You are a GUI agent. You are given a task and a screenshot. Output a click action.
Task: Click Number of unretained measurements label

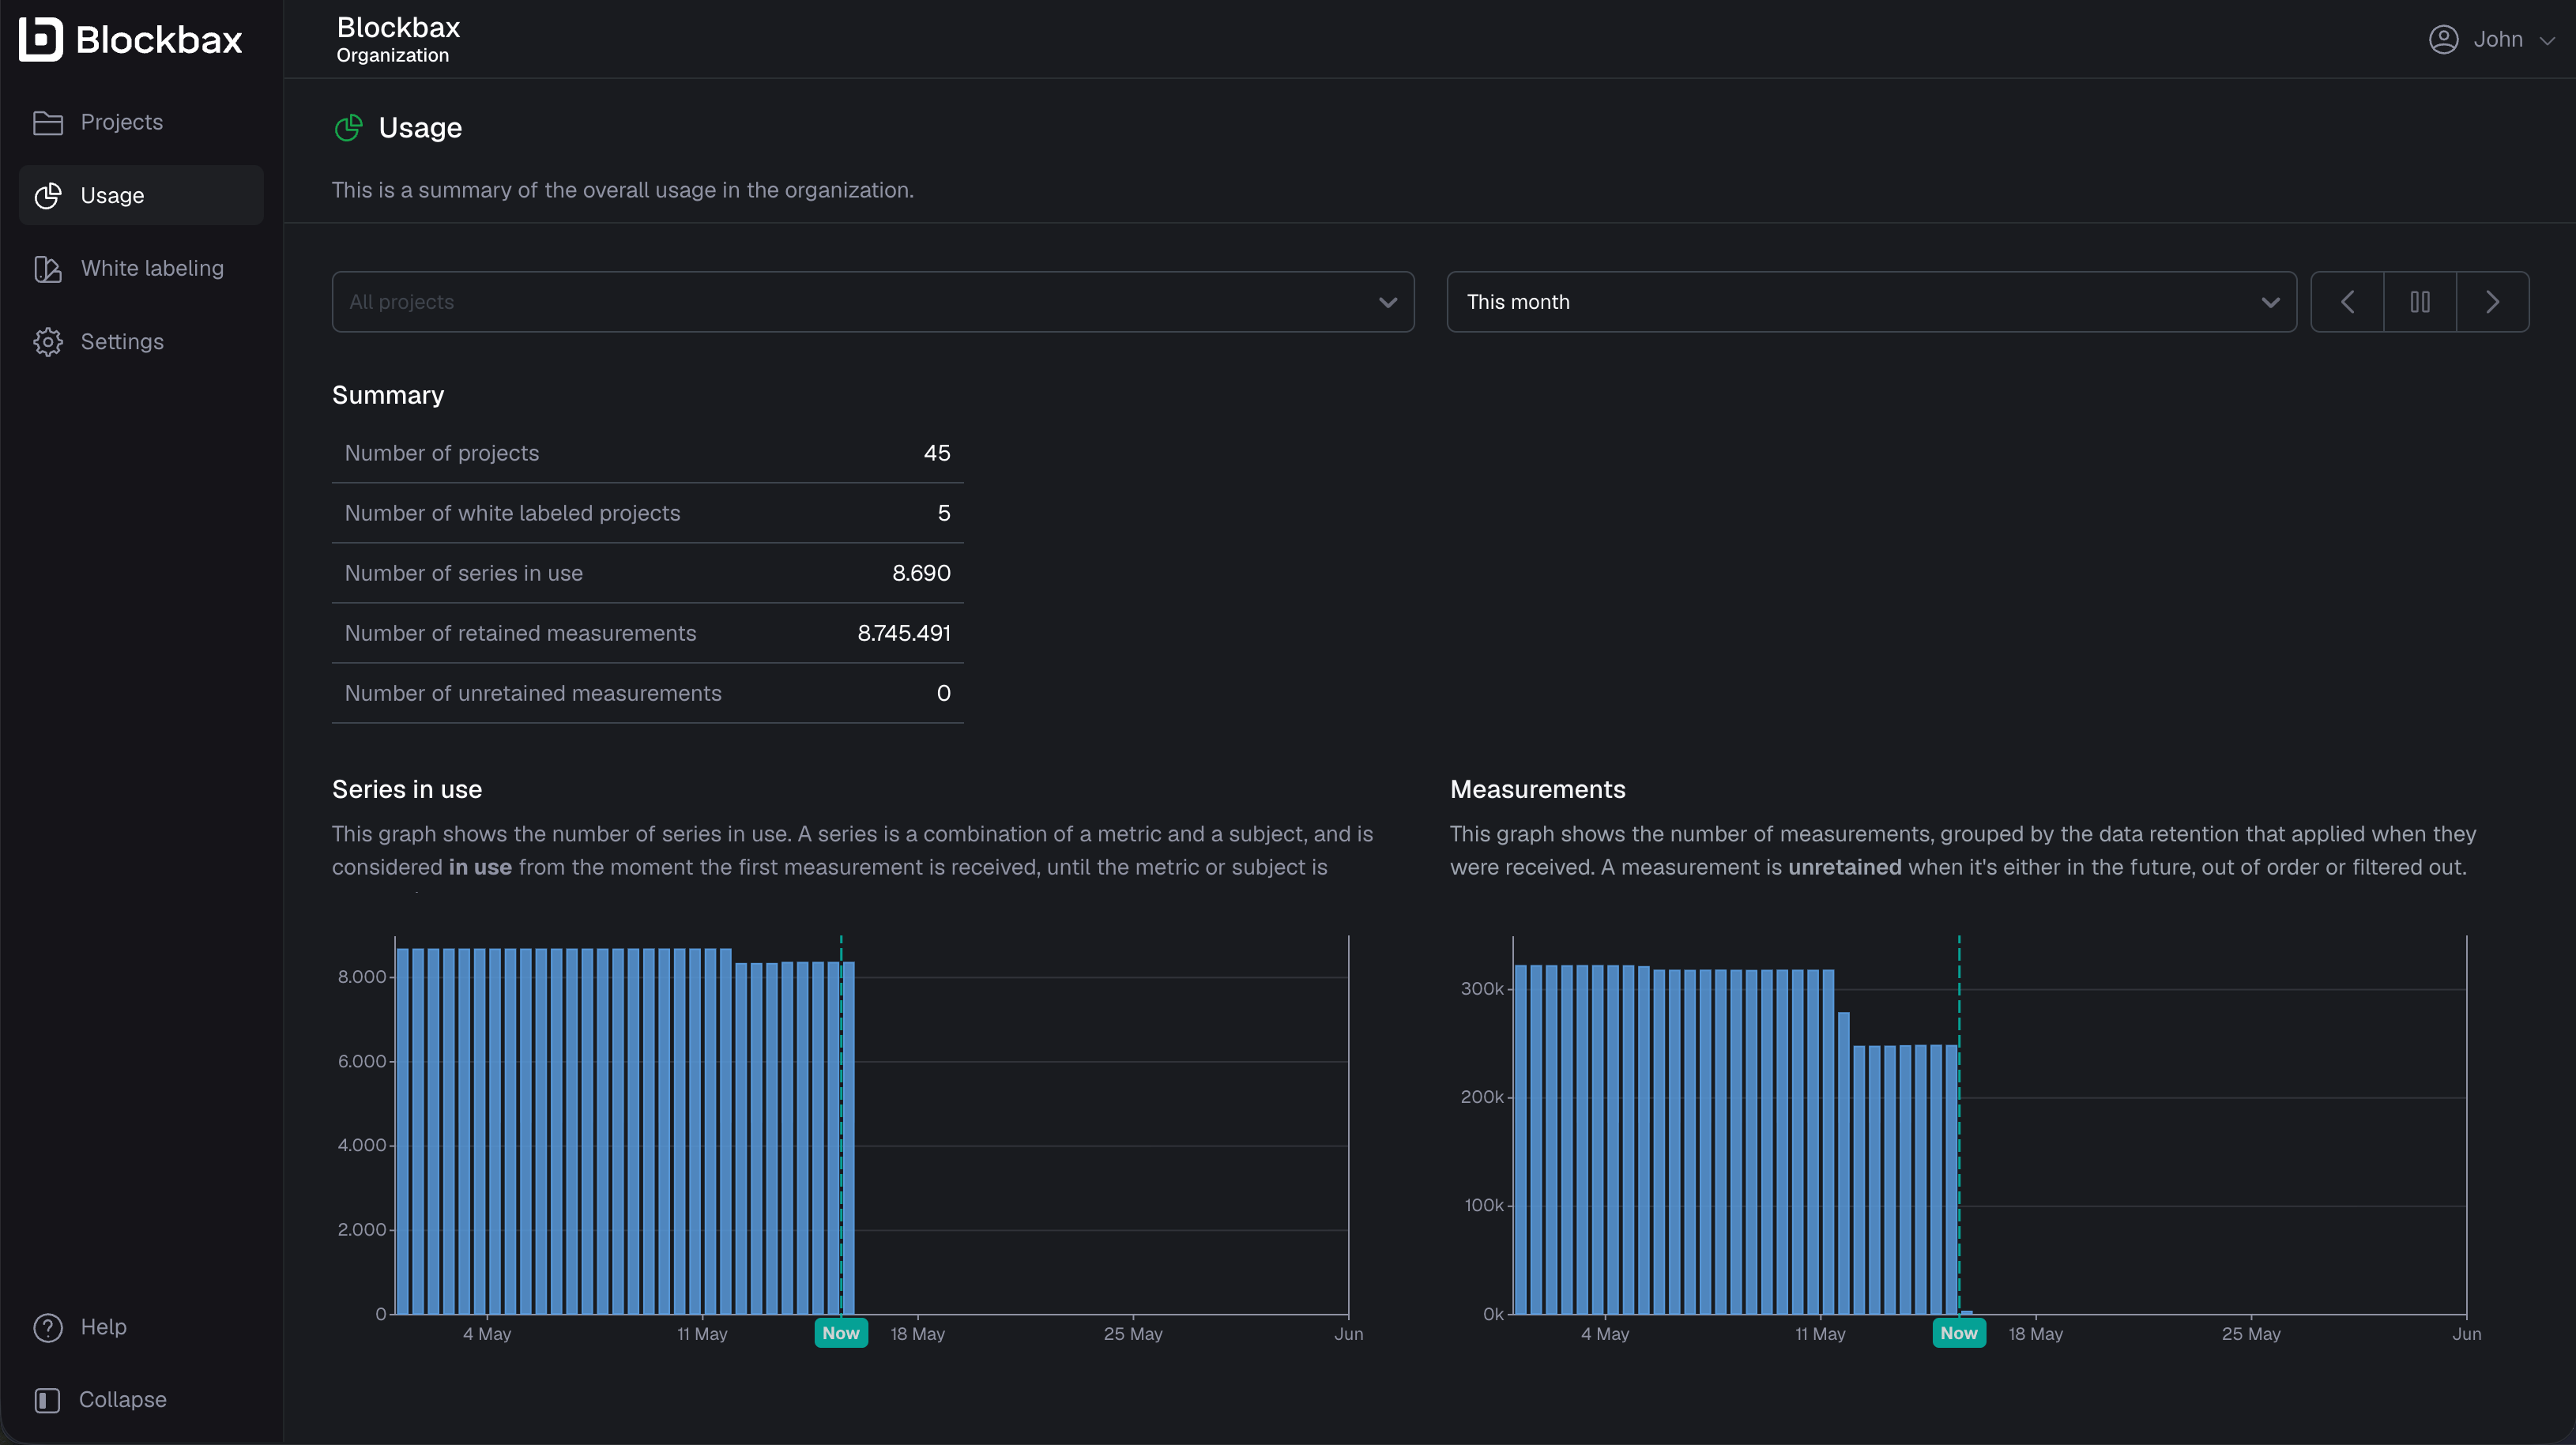532,693
